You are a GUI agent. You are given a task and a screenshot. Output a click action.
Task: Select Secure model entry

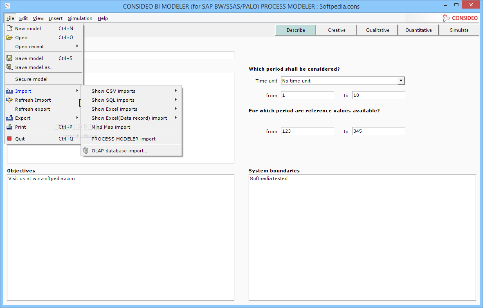(44, 79)
